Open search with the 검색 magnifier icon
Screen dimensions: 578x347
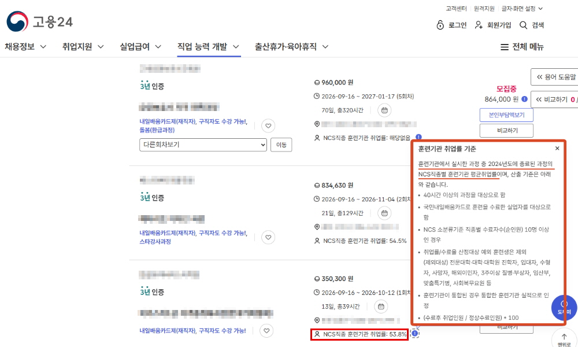(523, 25)
